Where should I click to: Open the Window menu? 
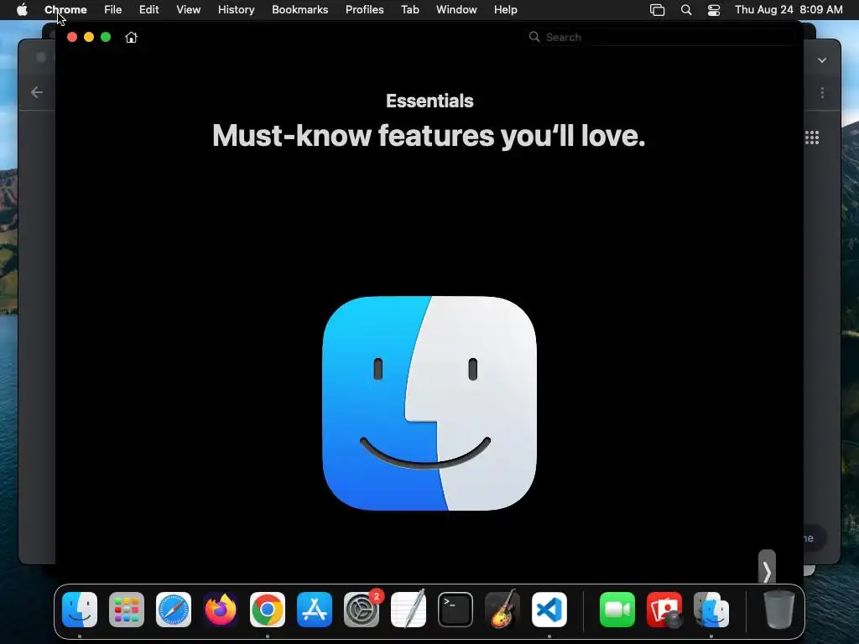pos(456,10)
